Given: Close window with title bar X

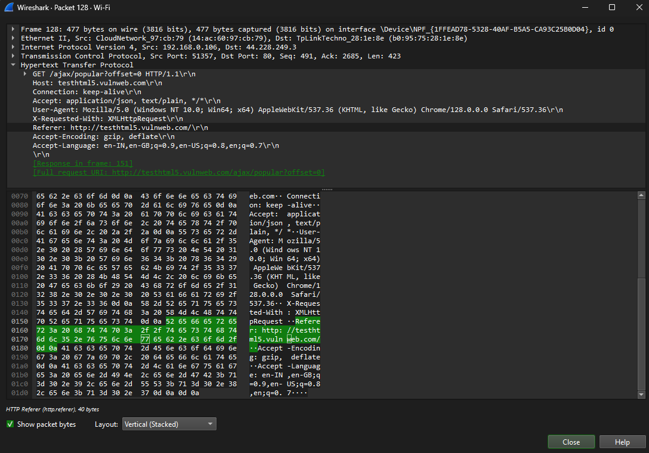Looking at the screenshot, I should 639,7.
